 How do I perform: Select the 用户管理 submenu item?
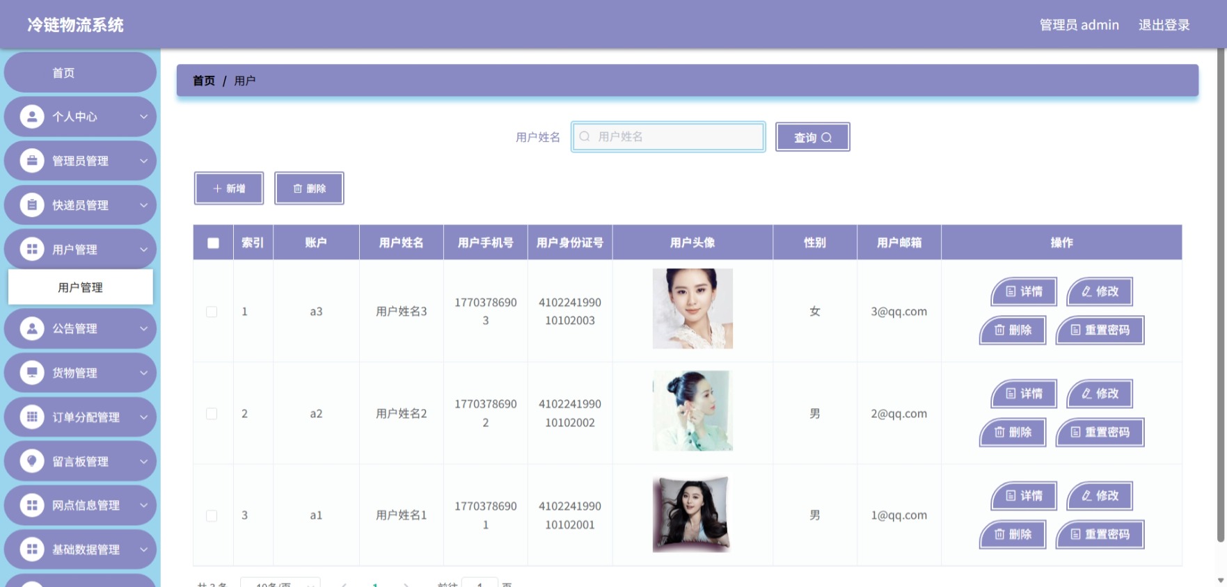[81, 287]
